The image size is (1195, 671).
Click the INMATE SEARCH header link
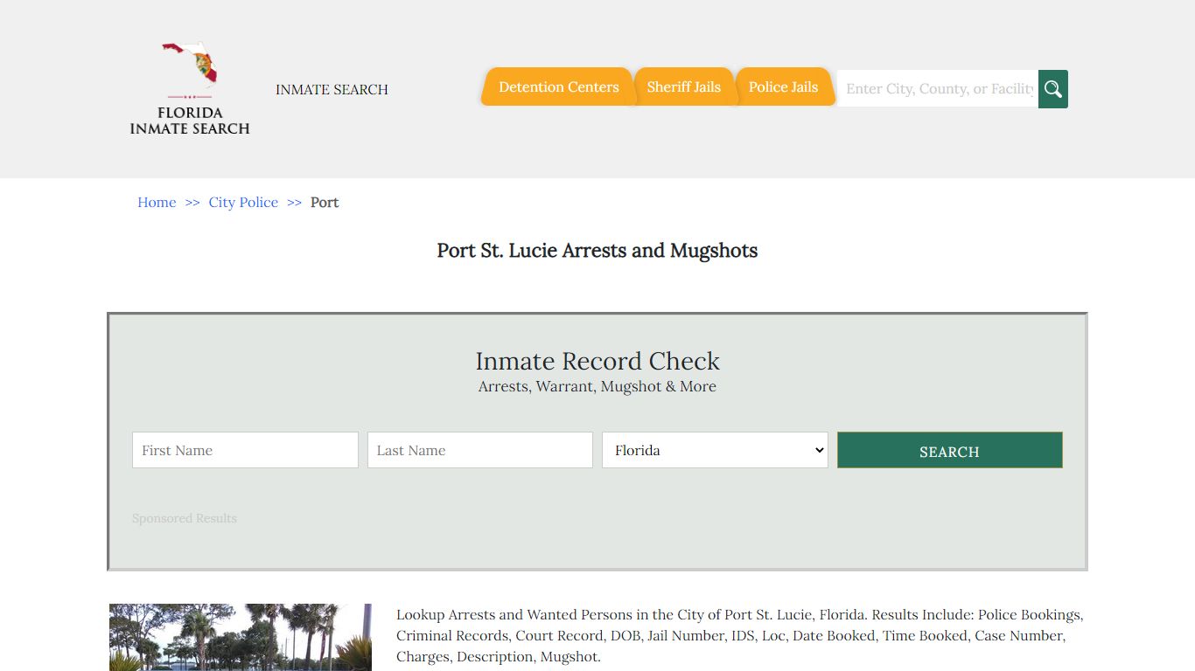tap(332, 89)
